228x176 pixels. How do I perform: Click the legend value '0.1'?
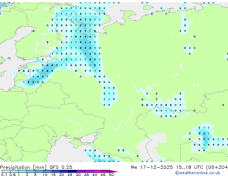[x=4, y=175]
